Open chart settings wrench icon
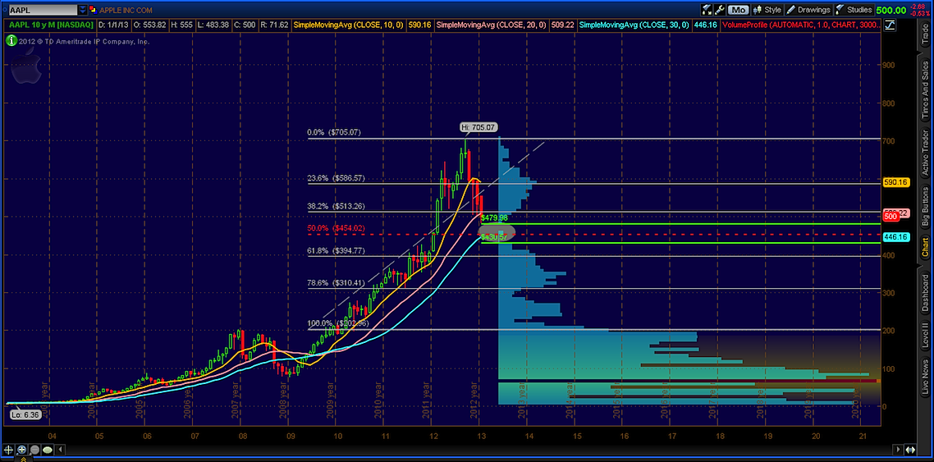The image size is (934, 462). (720, 10)
